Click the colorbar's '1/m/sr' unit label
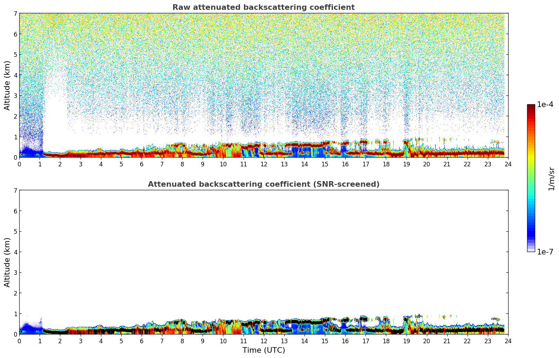Image resolution: width=559 pixels, height=358 pixels. [x=552, y=179]
